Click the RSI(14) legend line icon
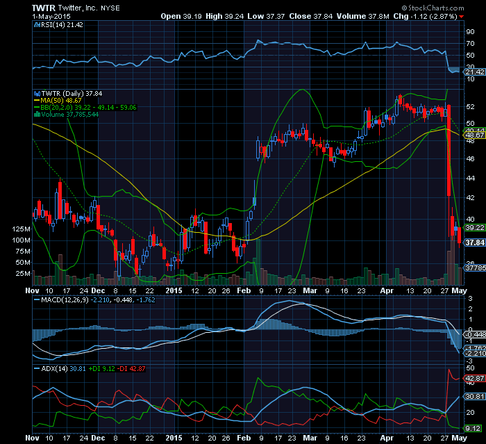486x444 pixels. click(x=37, y=25)
